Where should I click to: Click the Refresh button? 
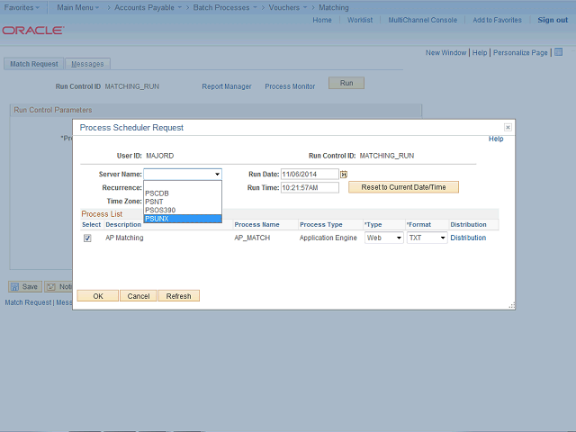[x=178, y=296]
